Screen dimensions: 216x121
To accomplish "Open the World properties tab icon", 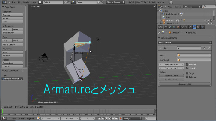I will pos(173,27).
